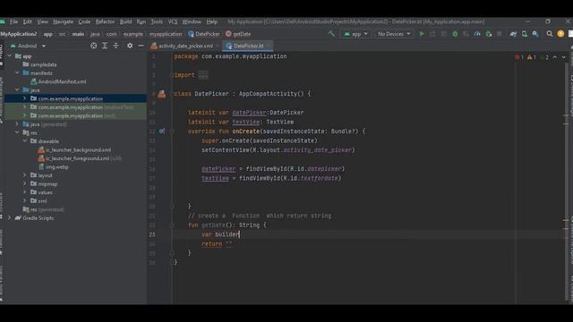Run the app with the green play icon
Image resolution: width=573 pixels, height=322 pixels.
click(422, 34)
